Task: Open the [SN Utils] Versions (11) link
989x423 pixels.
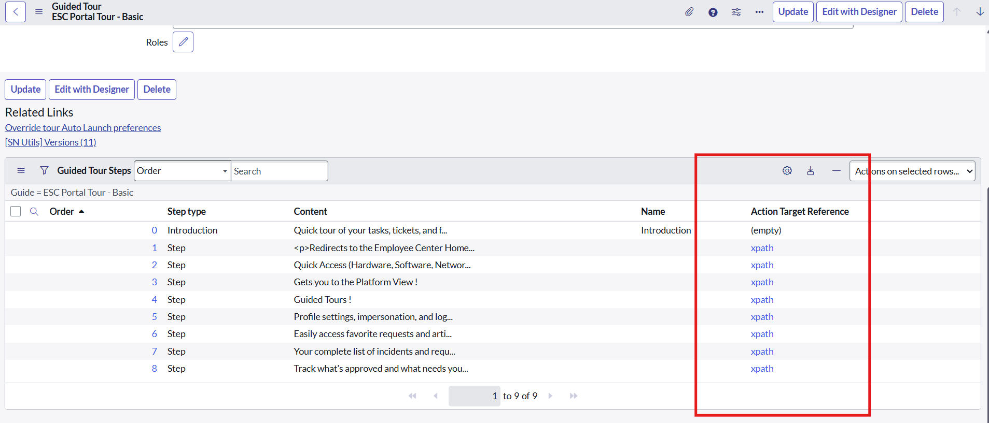Action: [x=51, y=142]
